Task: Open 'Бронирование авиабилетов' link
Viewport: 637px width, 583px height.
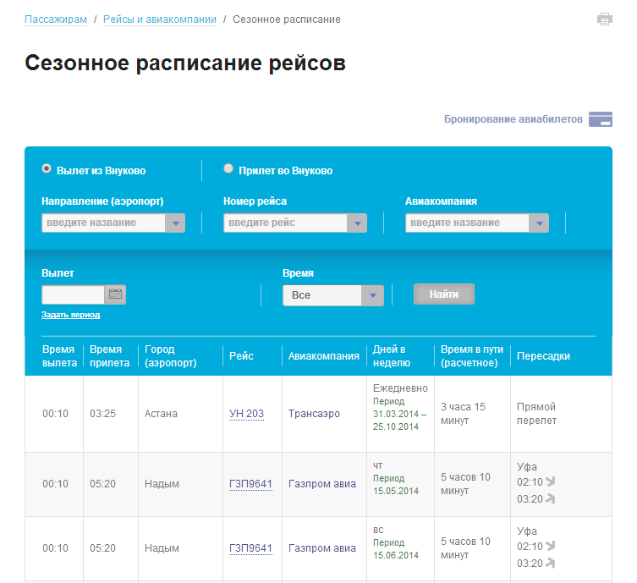Action: pos(513,119)
